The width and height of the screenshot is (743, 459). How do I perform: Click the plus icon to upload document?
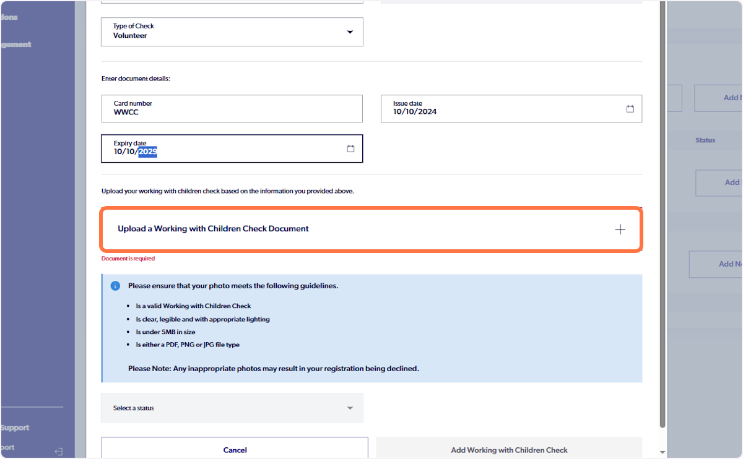pos(620,229)
